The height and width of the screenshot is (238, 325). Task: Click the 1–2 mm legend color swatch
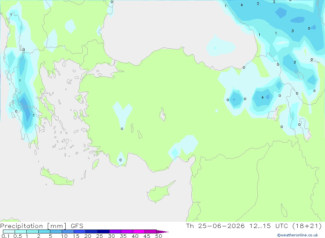[32, 232]
